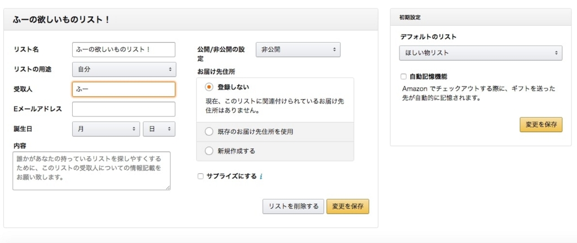Click the リスト名 text field

click(124, 49)
